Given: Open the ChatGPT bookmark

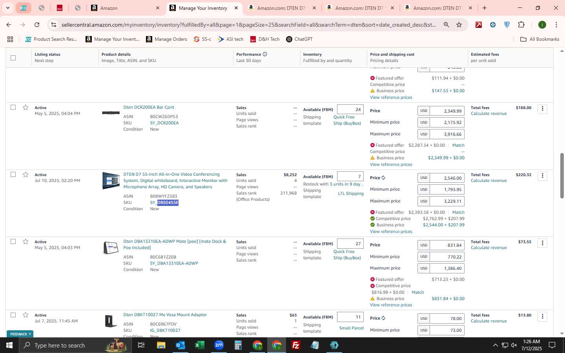Looking at the screenshot, I should tap(299, 39).
